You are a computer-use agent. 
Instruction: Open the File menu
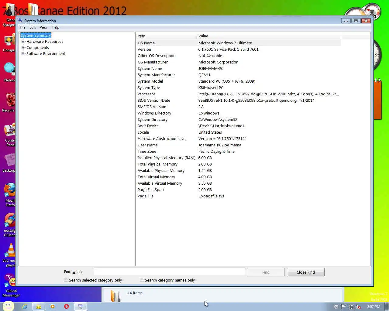pyautogui.click(x=22, y=27)
